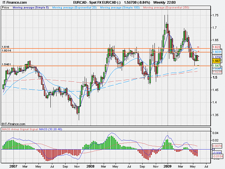Click the MACD (10 20 40) legend label

point(50,129)
